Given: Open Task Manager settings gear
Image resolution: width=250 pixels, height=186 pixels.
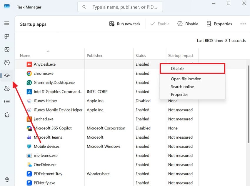Looking at the screenshot, I should (7, 180).
